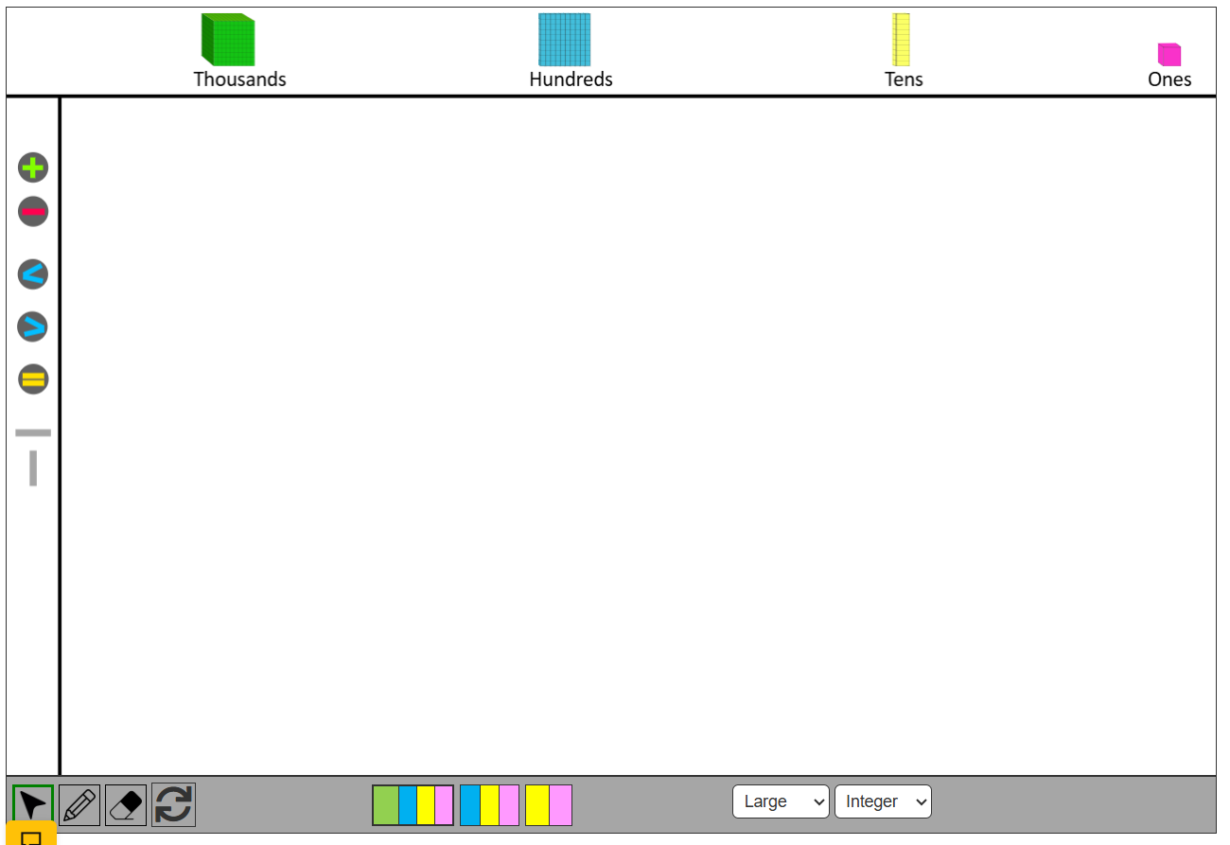Click the pink Ones unit cube

tap(1169, 55)
